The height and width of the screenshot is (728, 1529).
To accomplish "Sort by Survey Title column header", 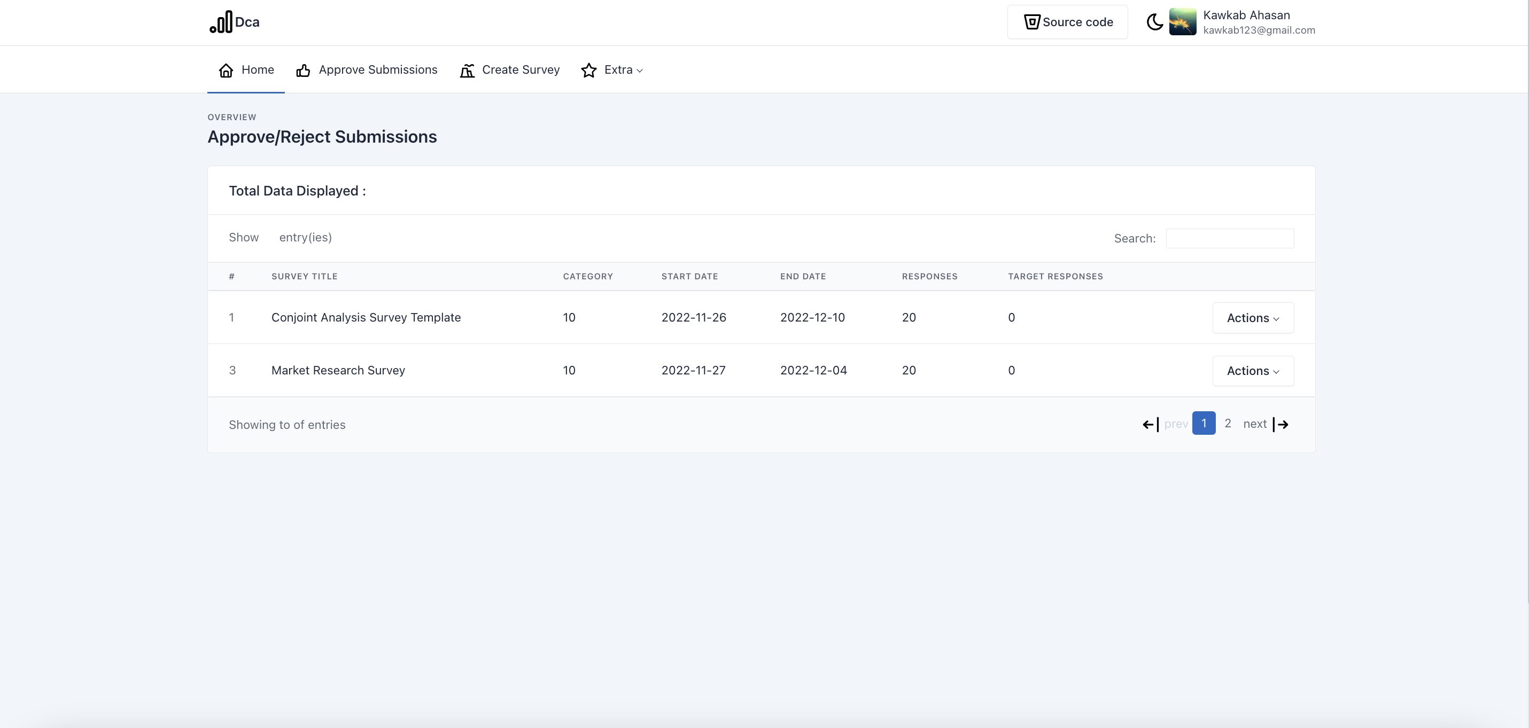I will point(304,277).
